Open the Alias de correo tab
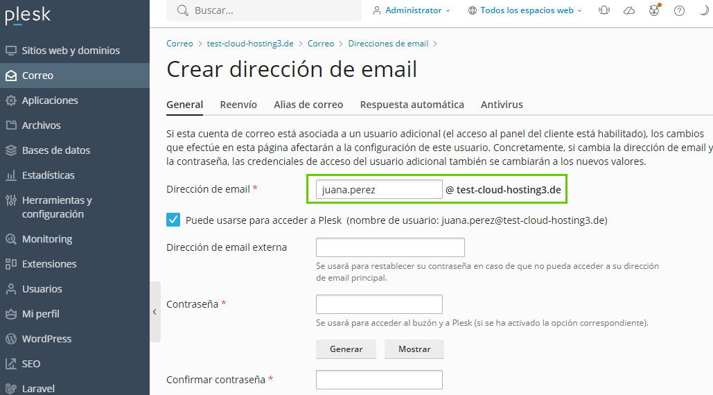 pyautogui.click(x=308, y=105)
